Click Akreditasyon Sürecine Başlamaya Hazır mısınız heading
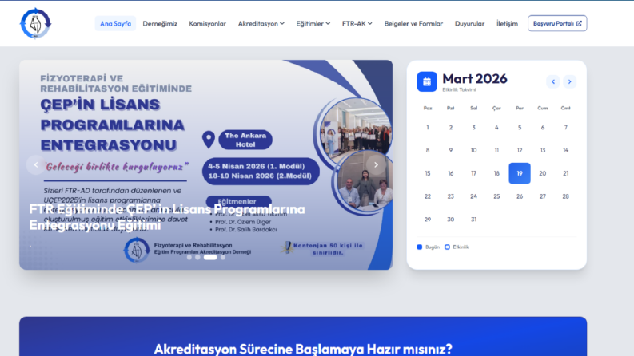The image size is (634, 356). (x=303, y=348)
